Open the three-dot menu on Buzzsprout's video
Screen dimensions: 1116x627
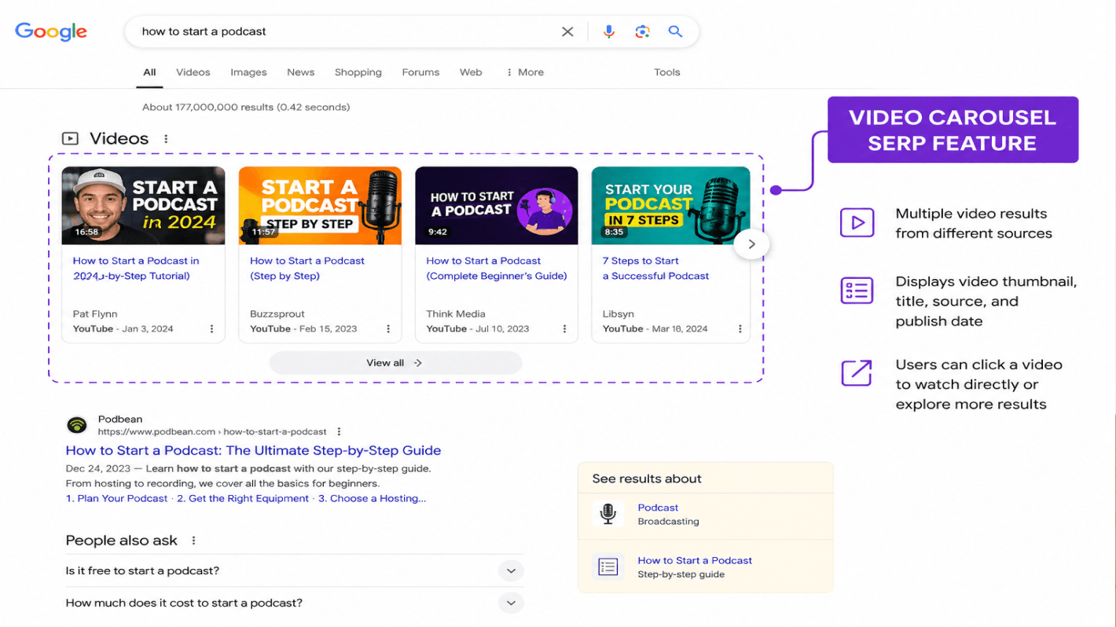[x=388, y=328]
